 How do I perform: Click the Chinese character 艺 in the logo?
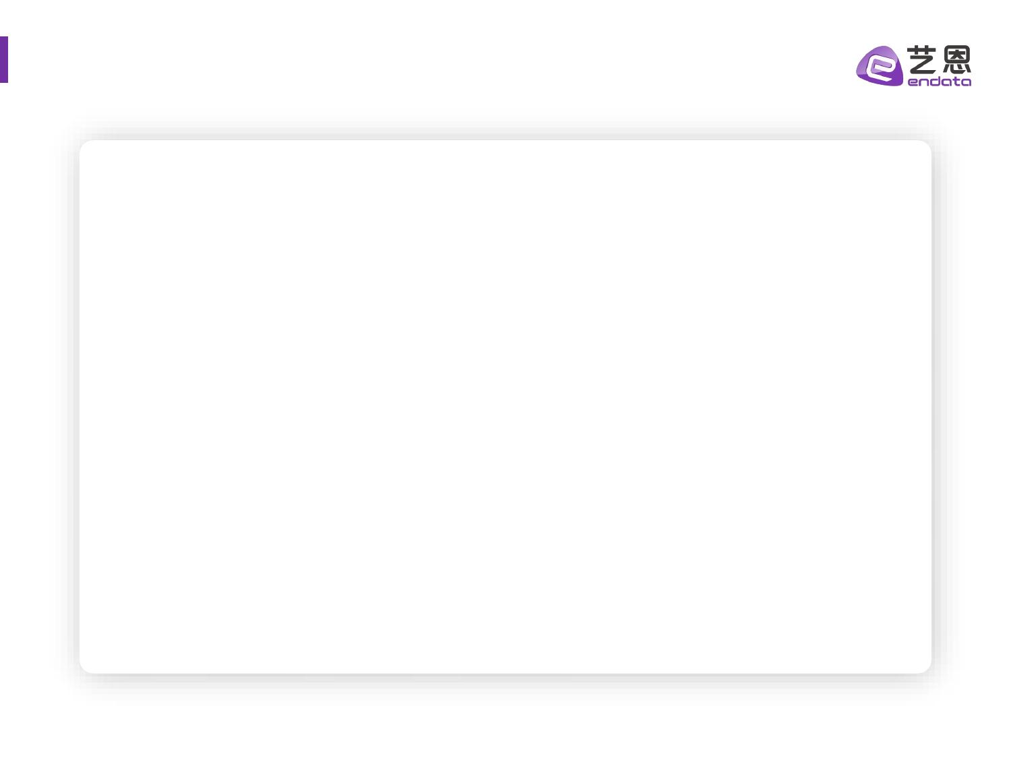[922, 60]
